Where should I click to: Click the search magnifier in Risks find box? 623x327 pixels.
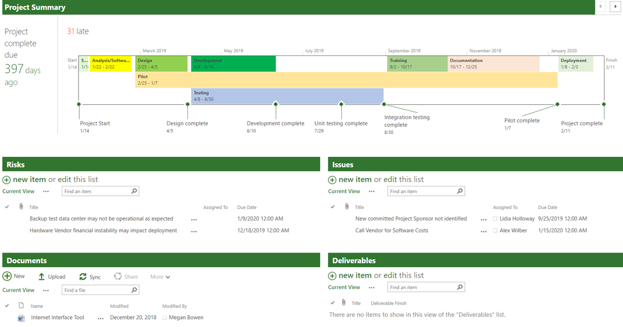tap(134, 191)
